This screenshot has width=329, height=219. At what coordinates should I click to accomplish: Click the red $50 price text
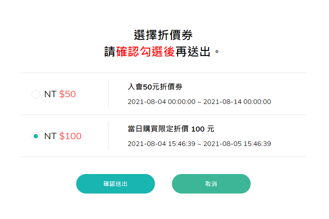pyautogui.click(x=67, y=94)
